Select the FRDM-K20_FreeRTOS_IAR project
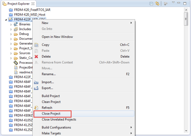Image resolution: width=191 pixels, height=136 pixels. pyautogui.click(x=32, y=10)
